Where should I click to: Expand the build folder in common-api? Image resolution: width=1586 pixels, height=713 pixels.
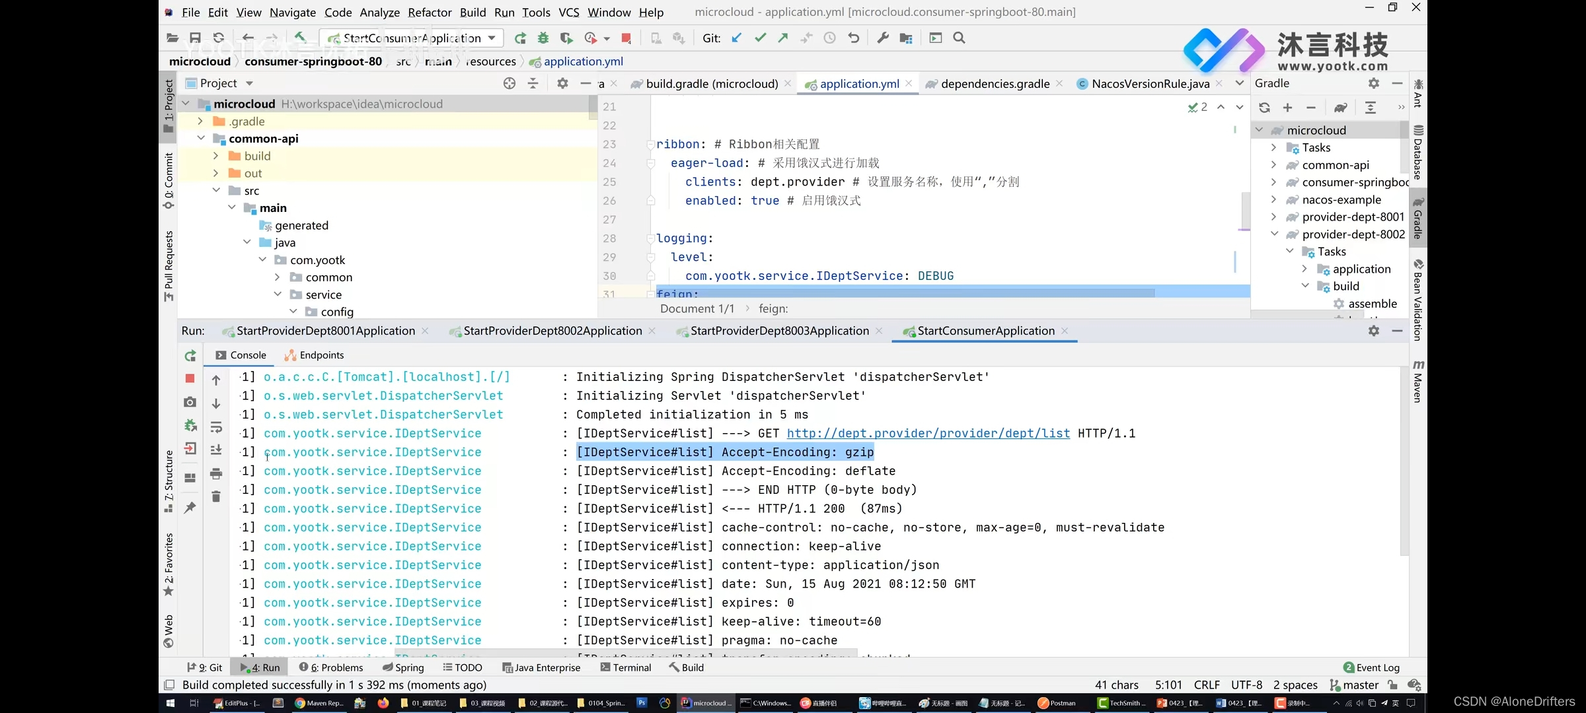[215, 156]
